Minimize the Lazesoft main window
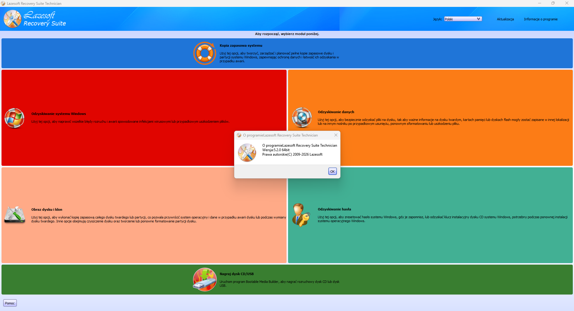 tap(540, 3)
